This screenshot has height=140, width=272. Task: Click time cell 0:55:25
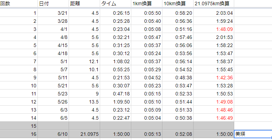coord(116,69)
